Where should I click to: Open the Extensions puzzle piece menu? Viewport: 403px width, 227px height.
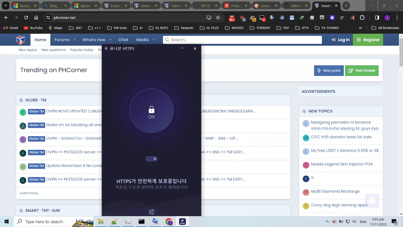(362, 17)
